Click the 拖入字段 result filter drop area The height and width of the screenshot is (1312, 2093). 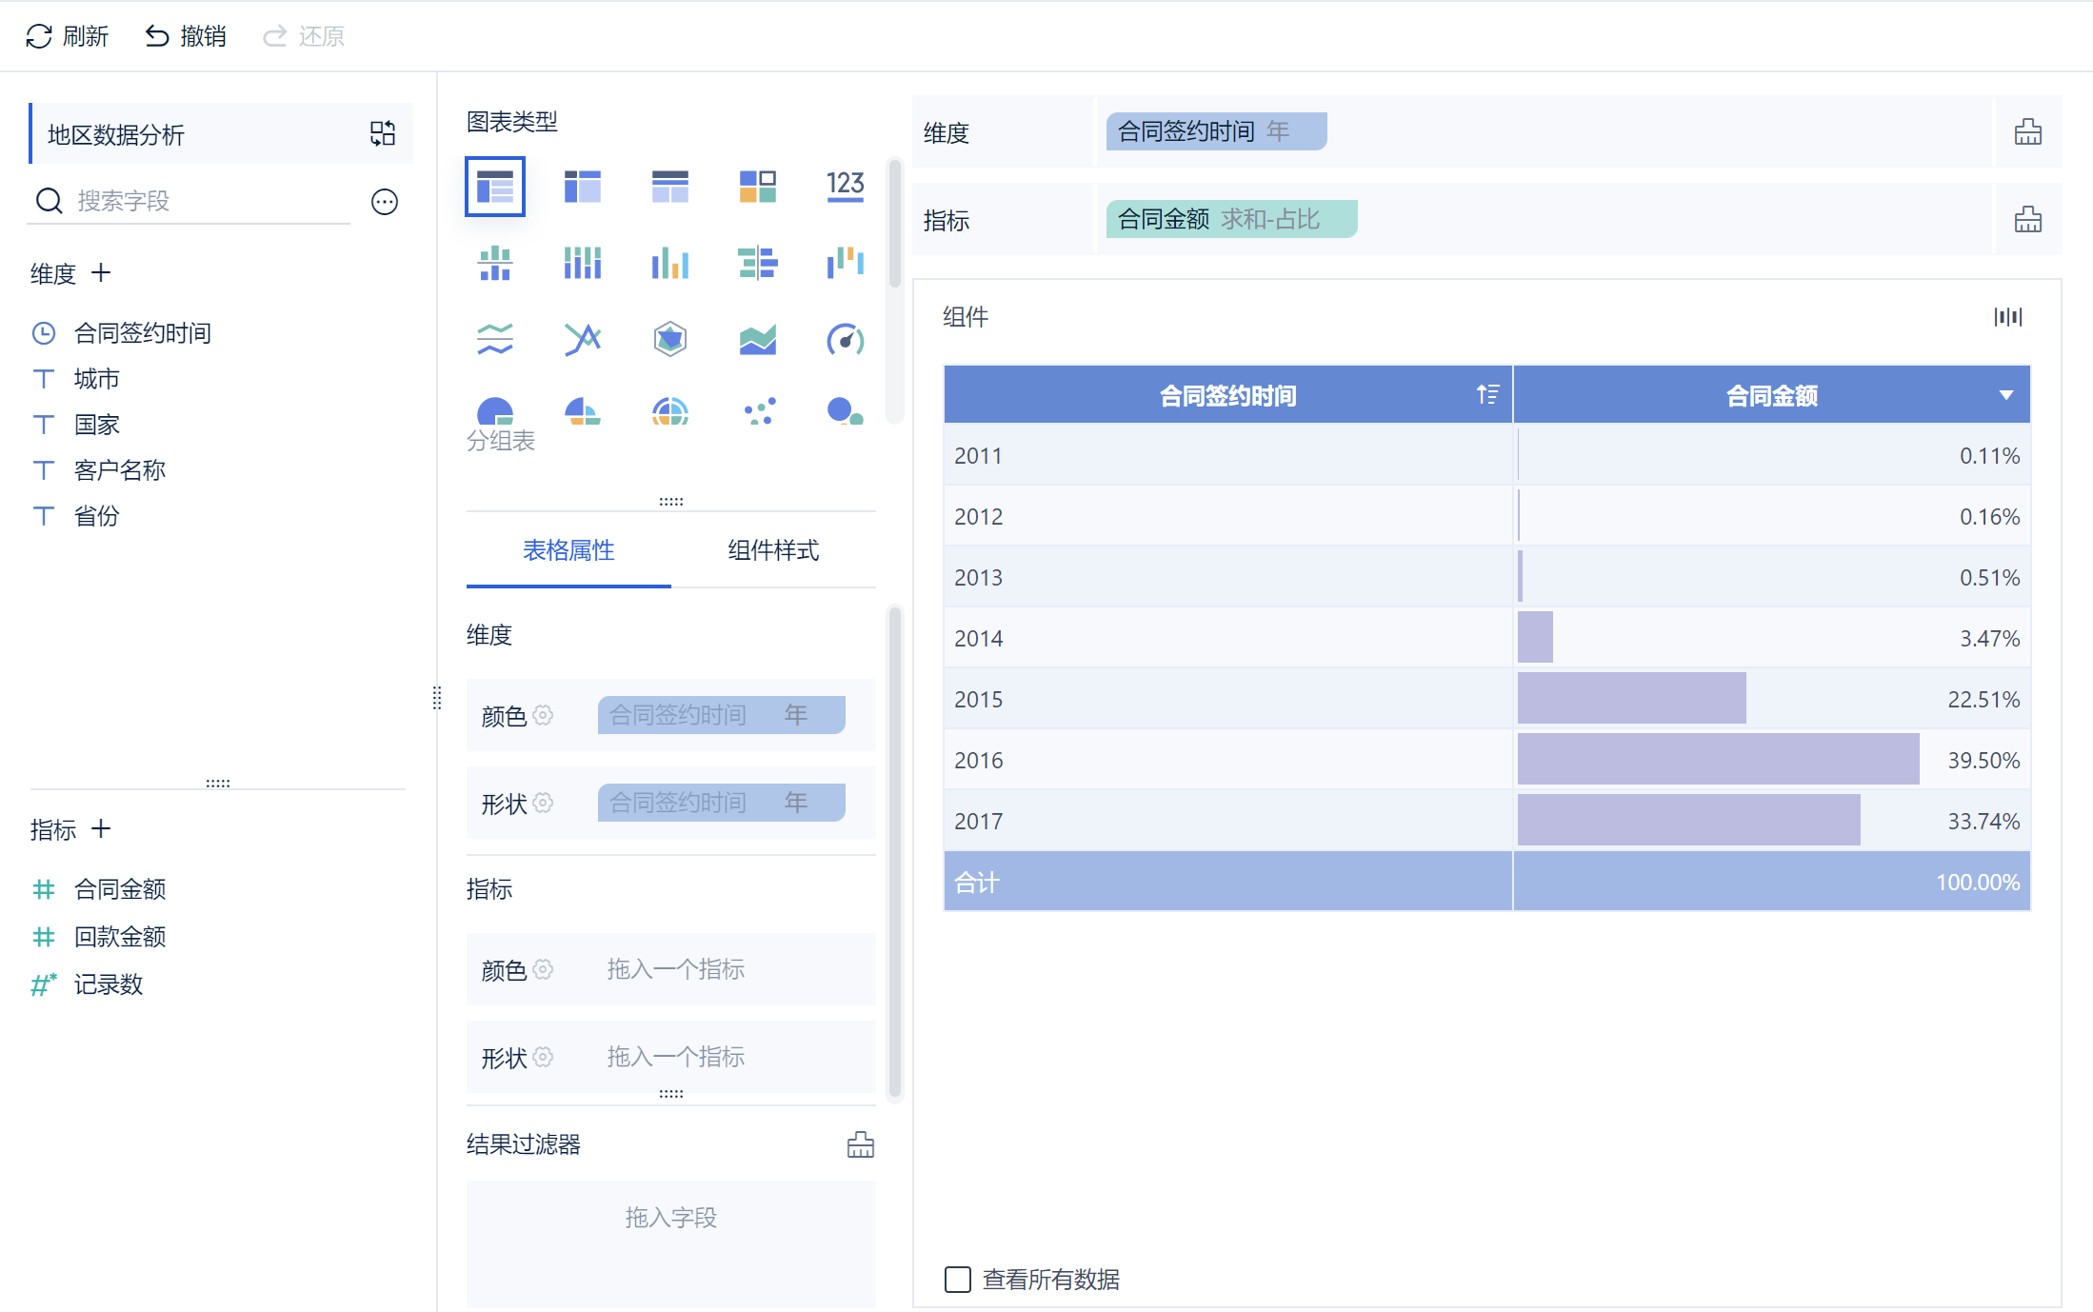coord(670,1243)
